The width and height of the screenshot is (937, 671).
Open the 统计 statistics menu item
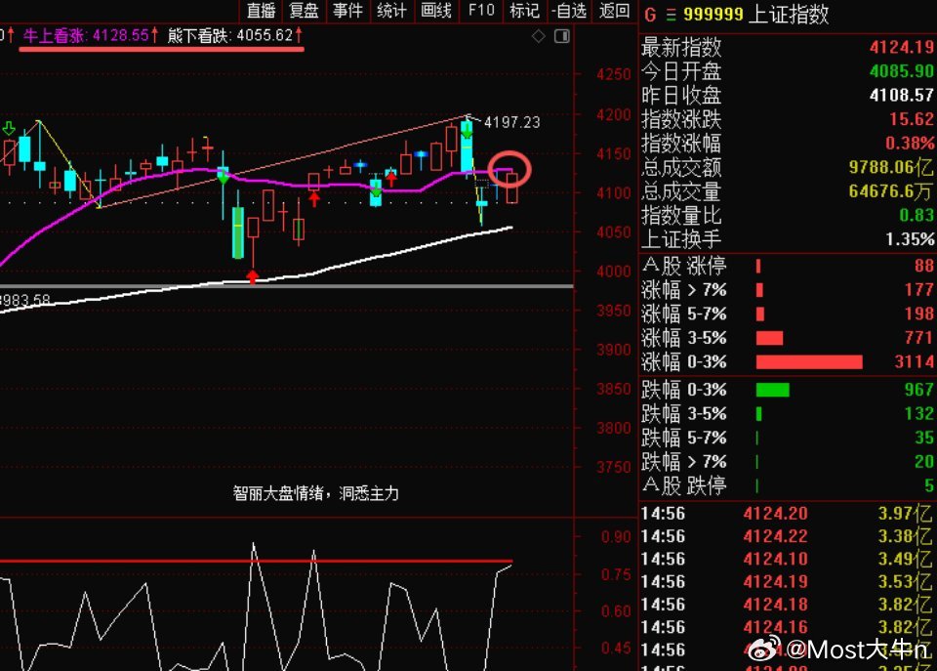(392, 11)
